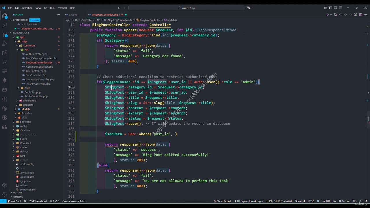Open the Testing flask icon
This screenshot has height=208, width=370.
5,62
